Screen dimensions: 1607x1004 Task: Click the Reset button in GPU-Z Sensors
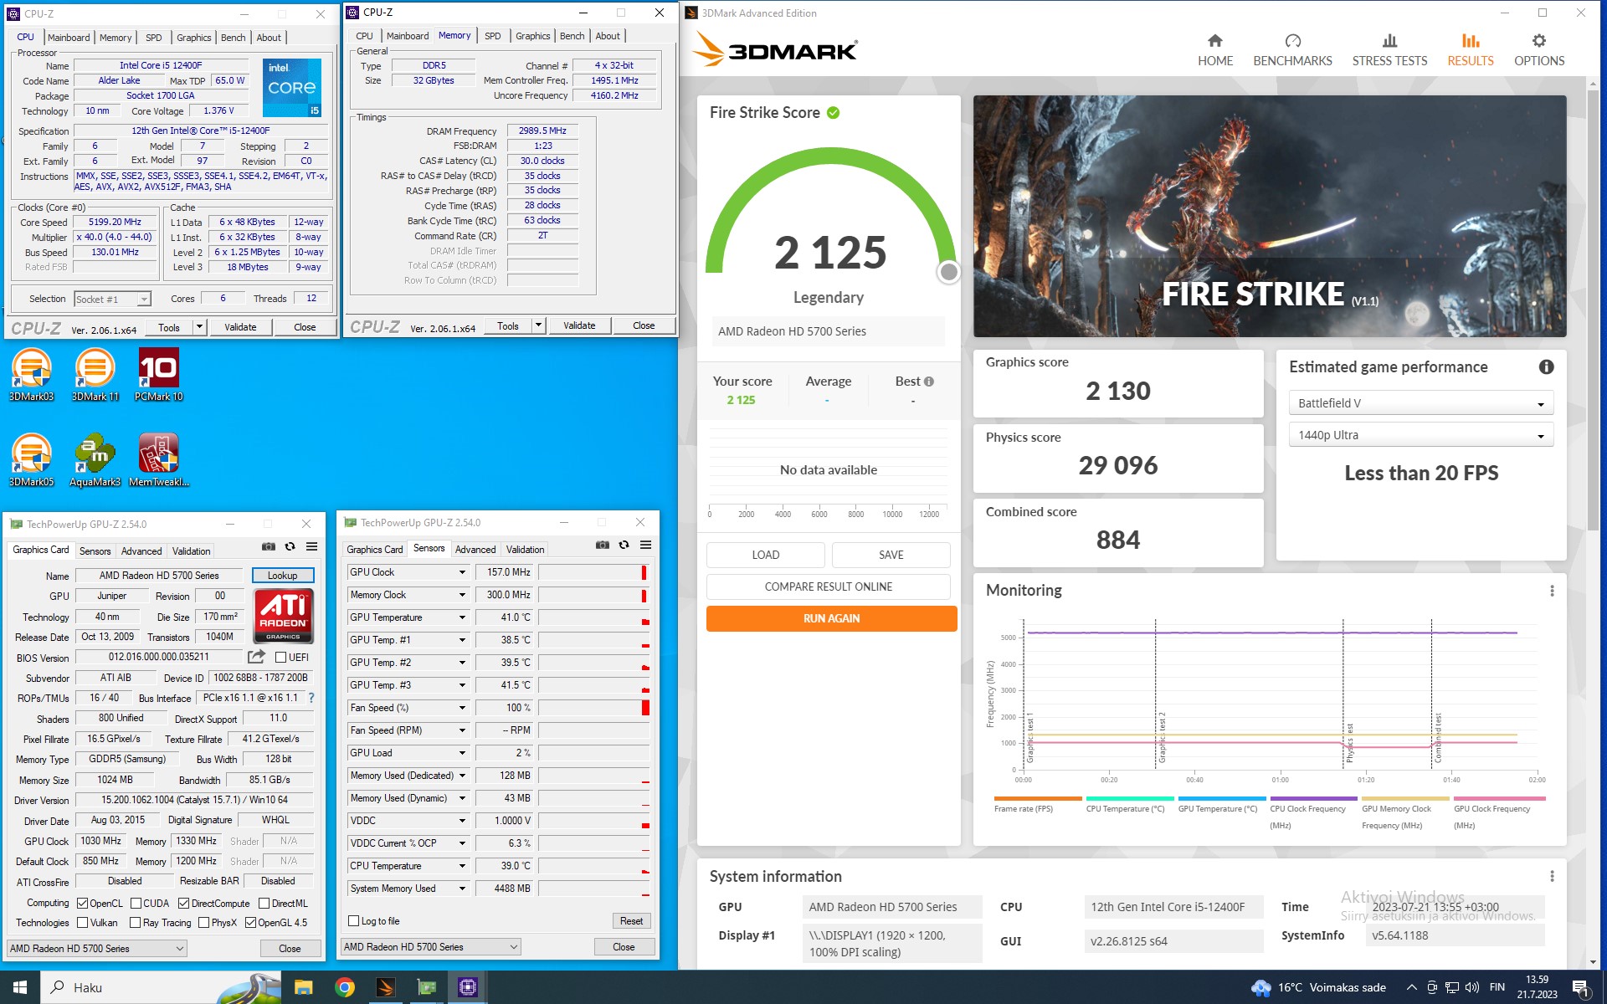[x=631, y=921]
